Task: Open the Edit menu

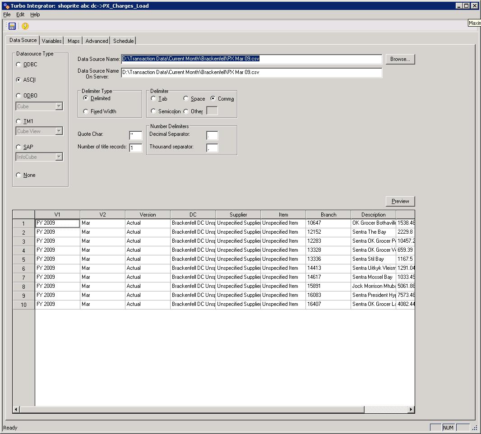Action: click(20, 14)
